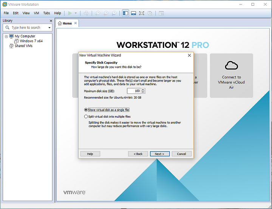
Task: Open the File menu
Action: 6,13
